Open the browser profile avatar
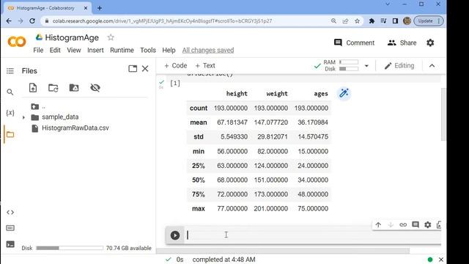The image size is (469, 264). [x=407, y=21]
